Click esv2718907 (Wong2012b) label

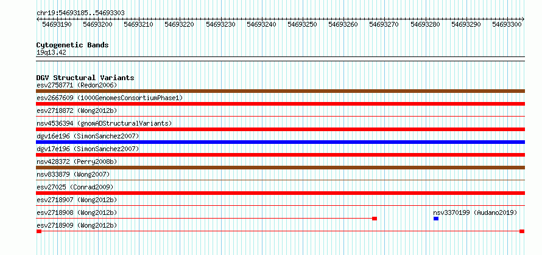pyautogui.click(x=77, y=200)
